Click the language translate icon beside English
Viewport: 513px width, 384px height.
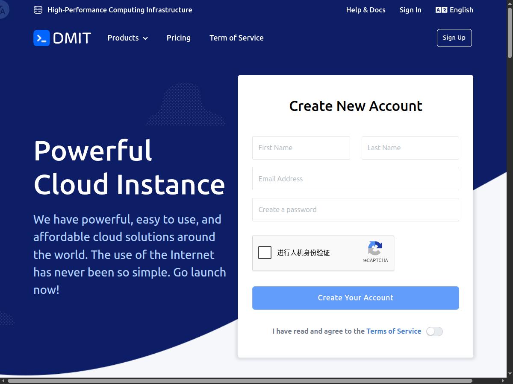coord(441,10)
